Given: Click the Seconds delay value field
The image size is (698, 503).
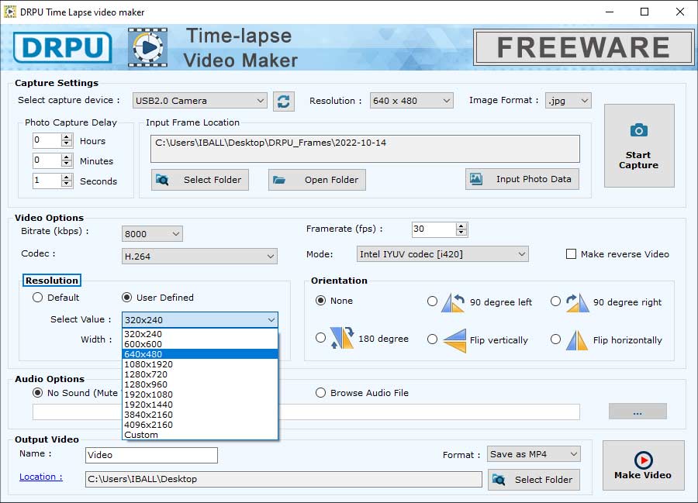Looking at the screenshot, I should (x=47, y=181).
